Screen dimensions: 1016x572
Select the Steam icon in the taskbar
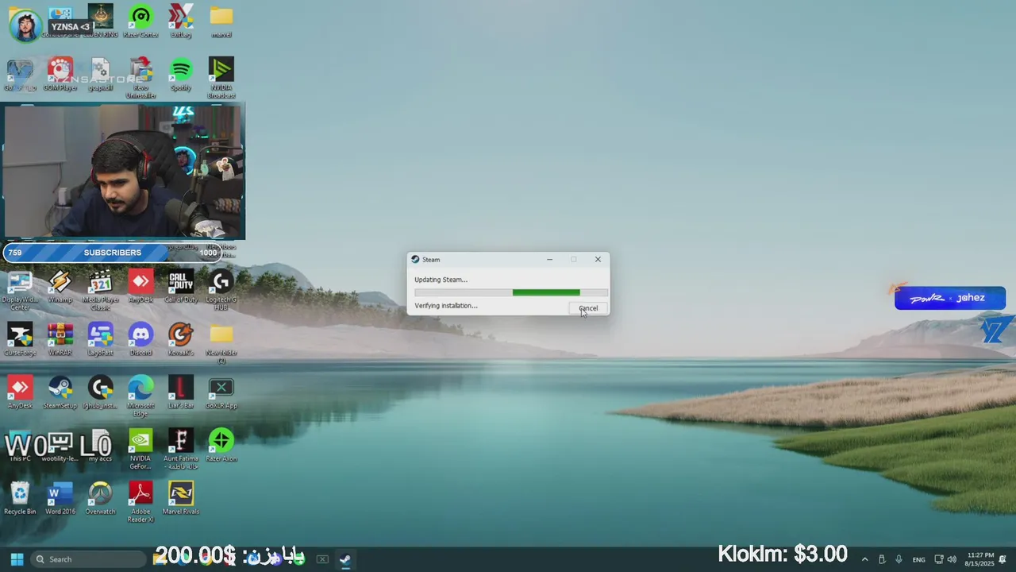point(345,559)
